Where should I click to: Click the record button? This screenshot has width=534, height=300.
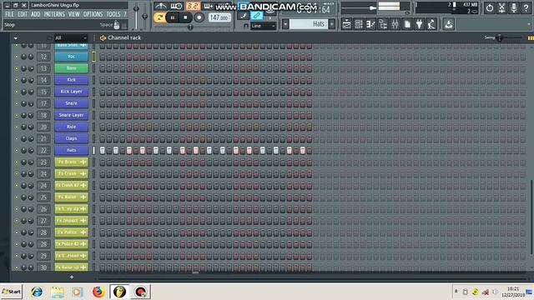199,17
